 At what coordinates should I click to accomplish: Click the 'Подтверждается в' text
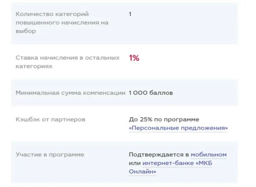point(159,154)
